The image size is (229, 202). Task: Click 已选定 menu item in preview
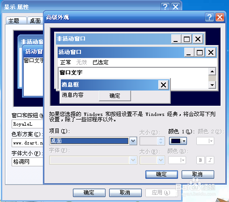click(101, 62)
